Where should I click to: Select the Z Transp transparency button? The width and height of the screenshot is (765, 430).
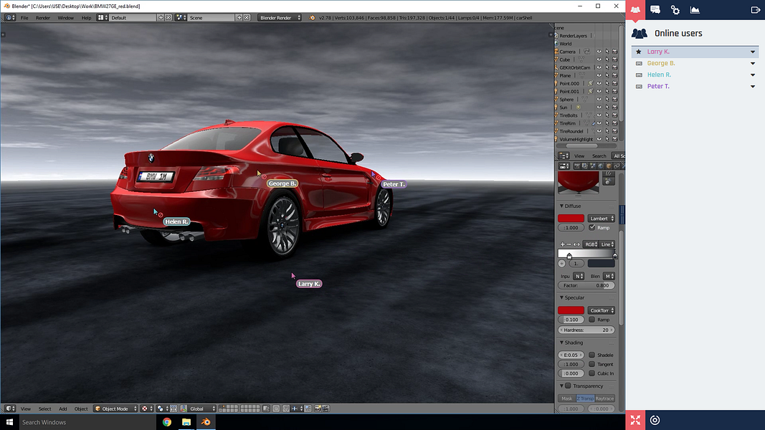point(585,398)
